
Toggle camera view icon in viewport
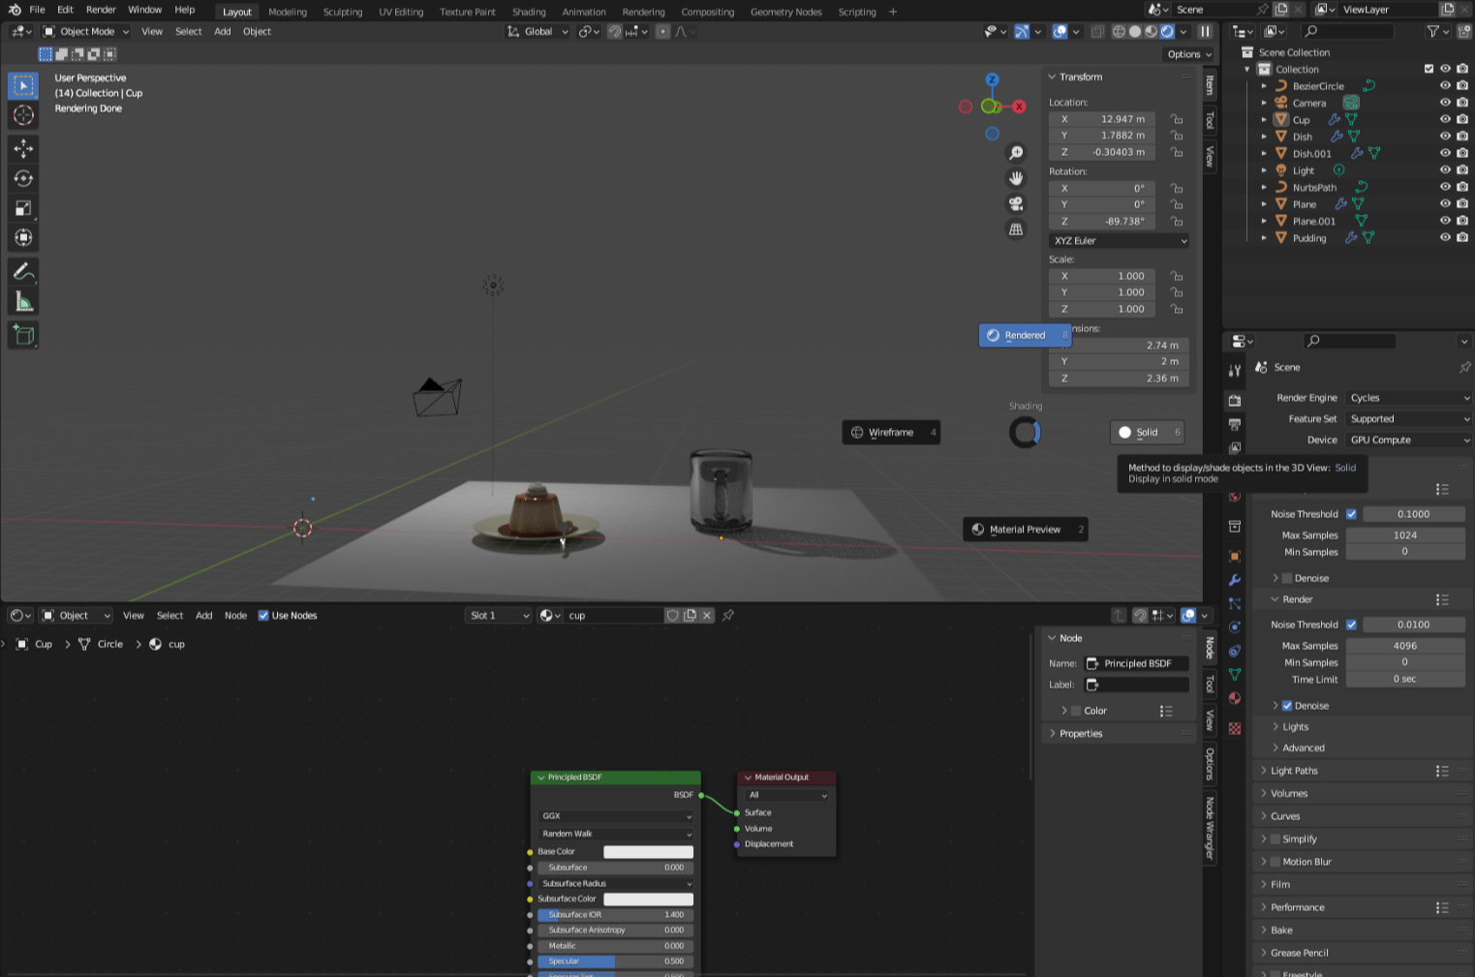pyautogui.click(x=1016, y=203)
